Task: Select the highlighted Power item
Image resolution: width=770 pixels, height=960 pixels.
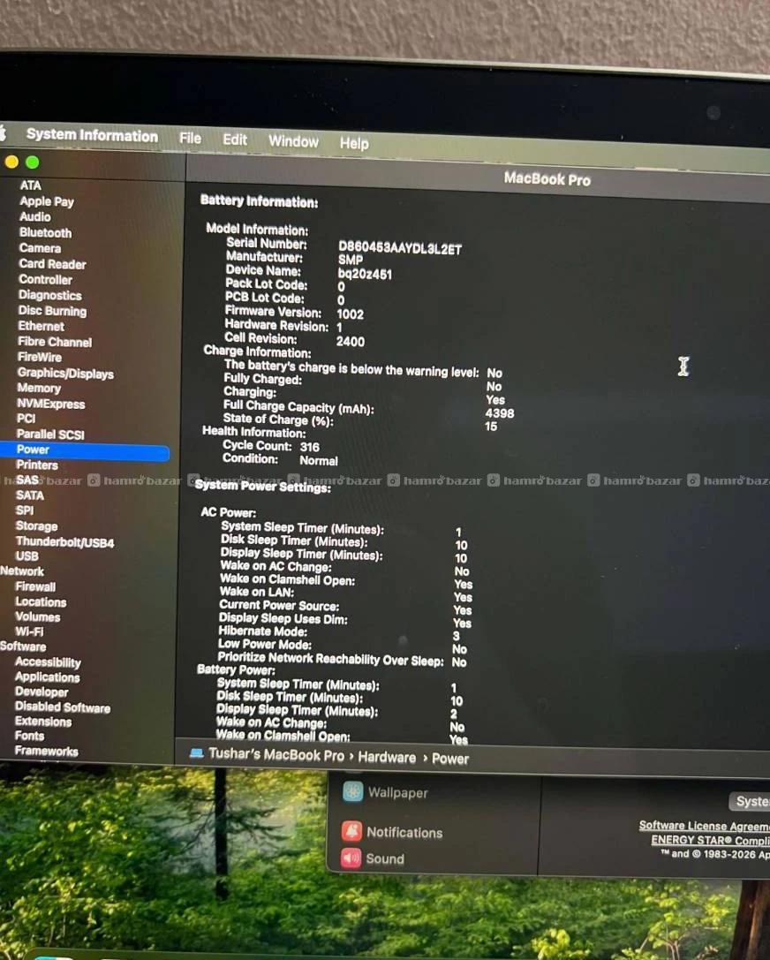Action: click(x=85, y=450)
